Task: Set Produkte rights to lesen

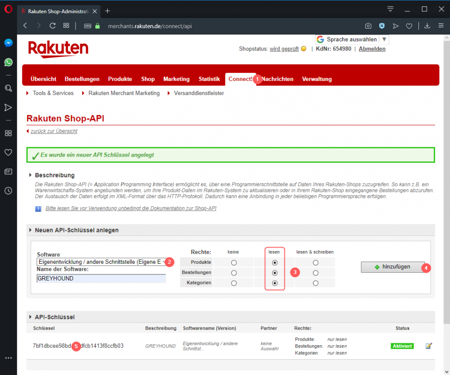Action: click(x=275, y=263)
